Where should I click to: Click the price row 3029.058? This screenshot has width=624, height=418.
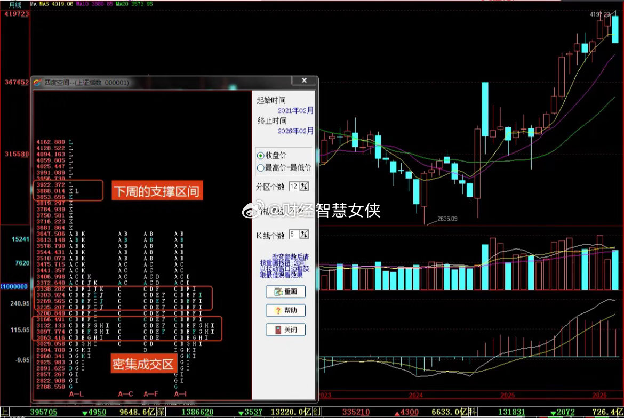pos(51,344)
